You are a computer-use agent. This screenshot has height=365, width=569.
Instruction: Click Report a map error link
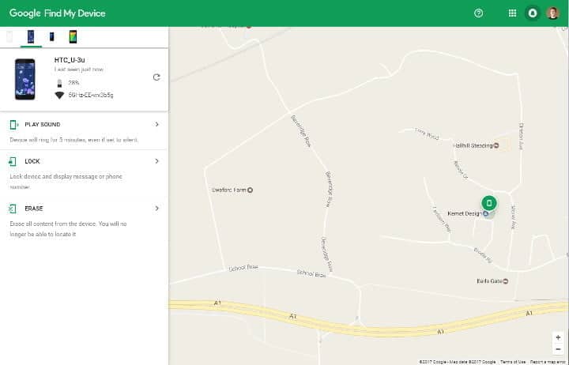click(548, 361)
